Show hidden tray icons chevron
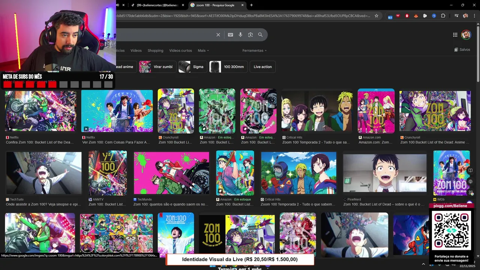This screenshot has width=480, height=270. tap(423, 264)
